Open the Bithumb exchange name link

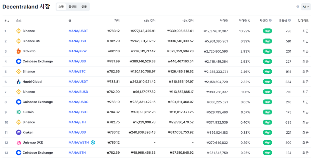click(x=29, y=51)
